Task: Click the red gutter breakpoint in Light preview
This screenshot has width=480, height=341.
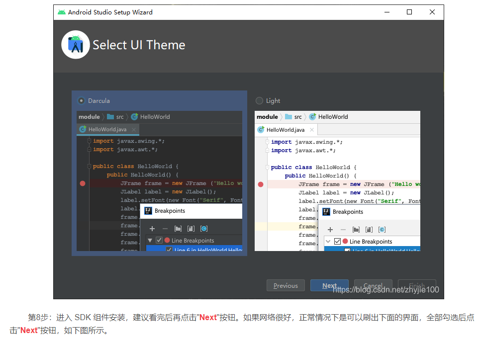Action: coord(261,184)
